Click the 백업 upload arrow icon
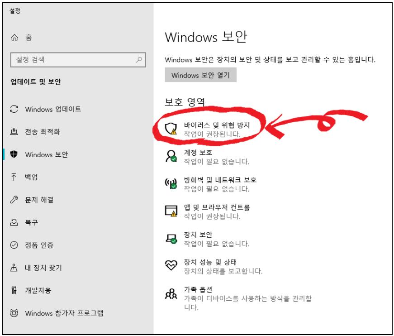The image size is (394, 336). click(14, 177)
